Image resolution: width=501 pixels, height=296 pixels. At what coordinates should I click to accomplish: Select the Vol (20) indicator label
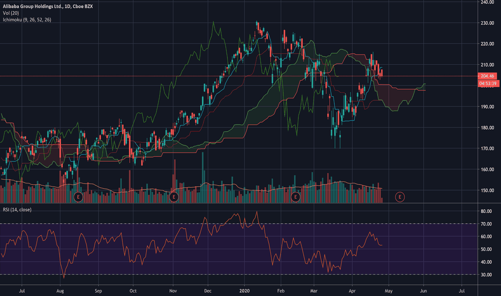tap(11, 13)
